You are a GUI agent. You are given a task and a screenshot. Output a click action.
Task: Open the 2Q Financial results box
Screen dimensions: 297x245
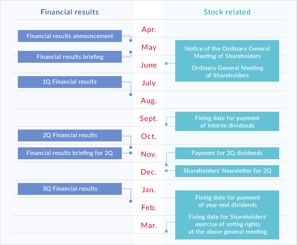(70, 135)
